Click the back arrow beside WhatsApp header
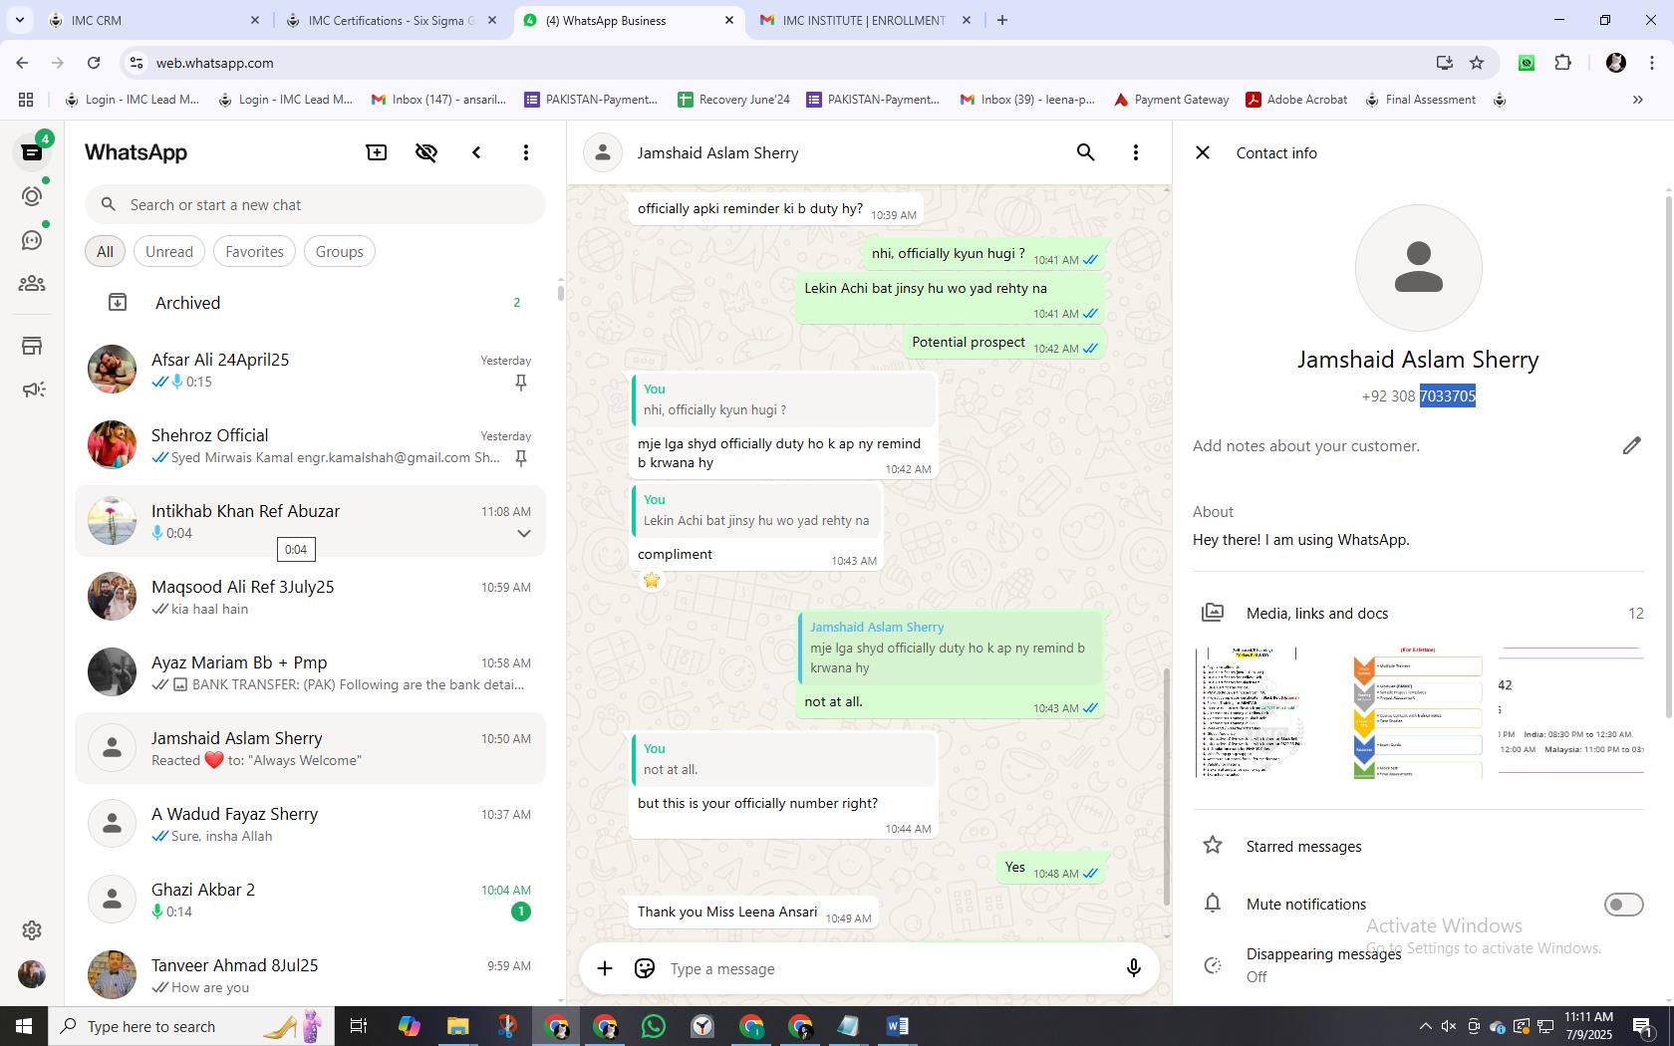The image size is (1674, 1046). pos(476,152)
